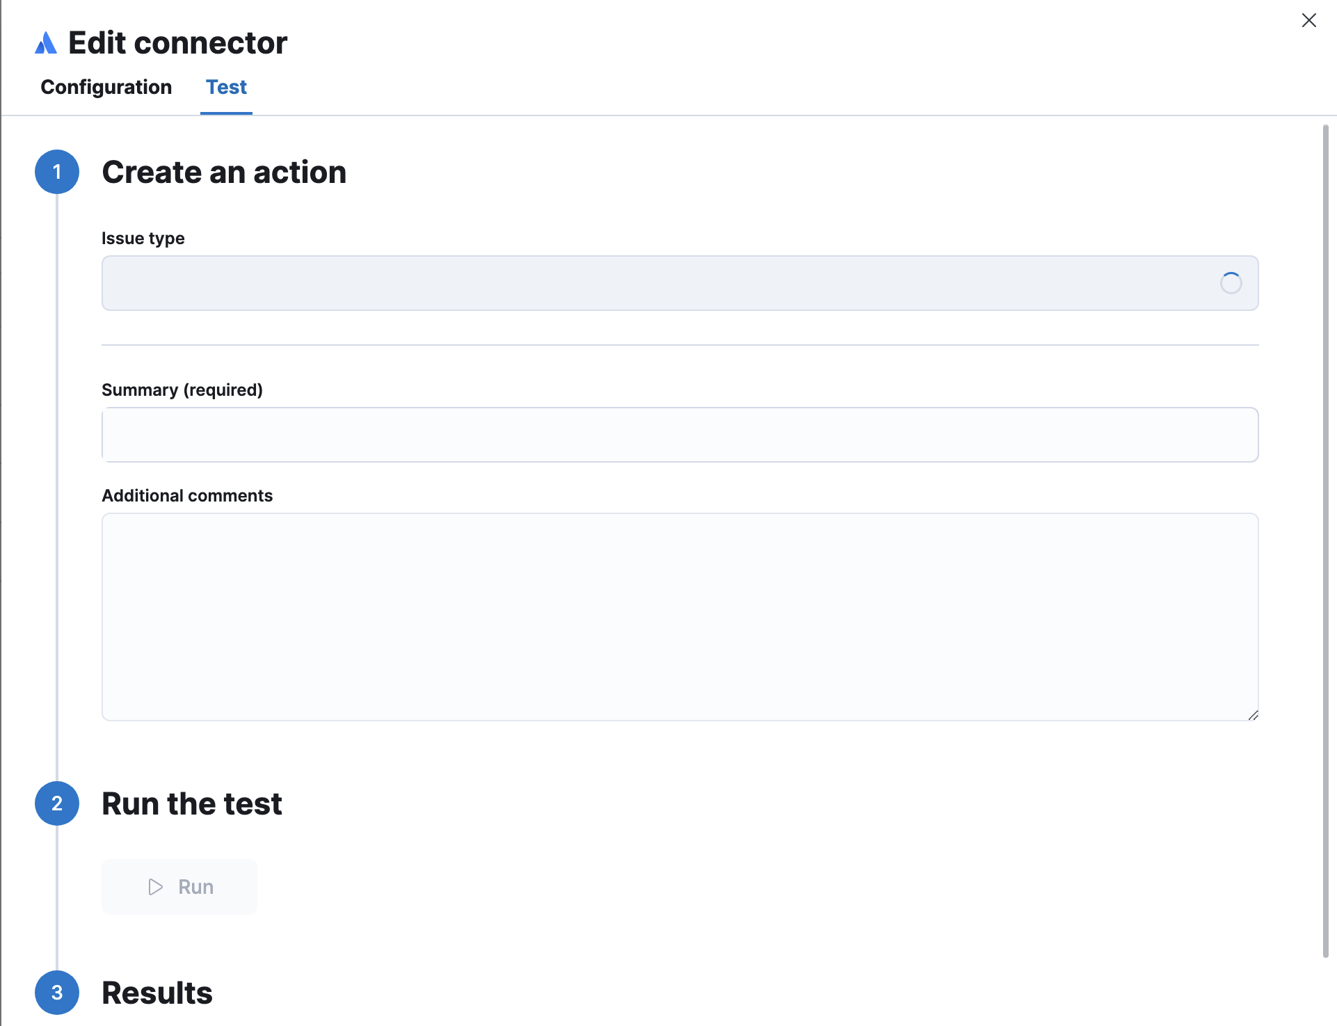Expand the Issue type selection field
Screen dimensions: 1337x1026
tap(680, 283)
